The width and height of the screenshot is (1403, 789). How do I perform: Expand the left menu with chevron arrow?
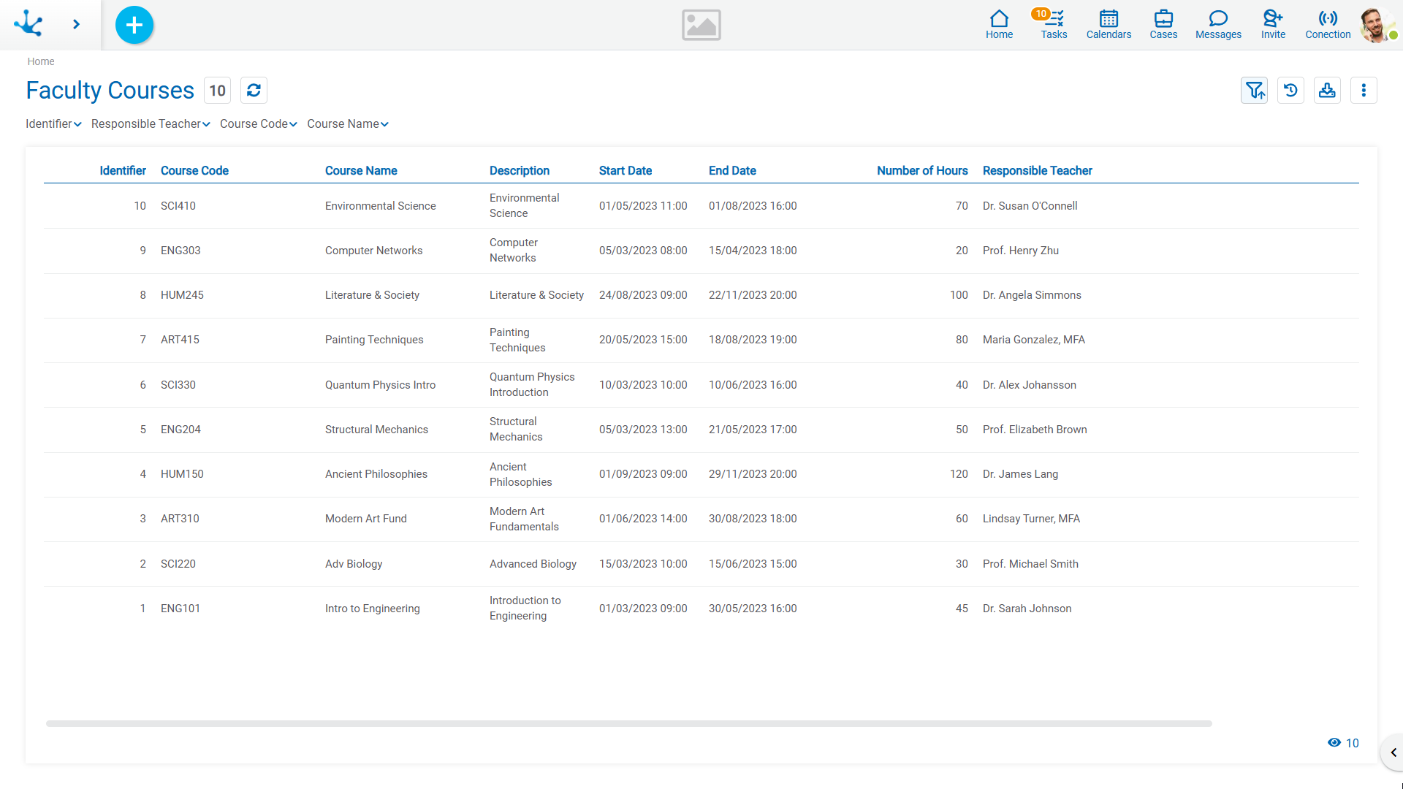pyautogui.click(x=76, y=25)
